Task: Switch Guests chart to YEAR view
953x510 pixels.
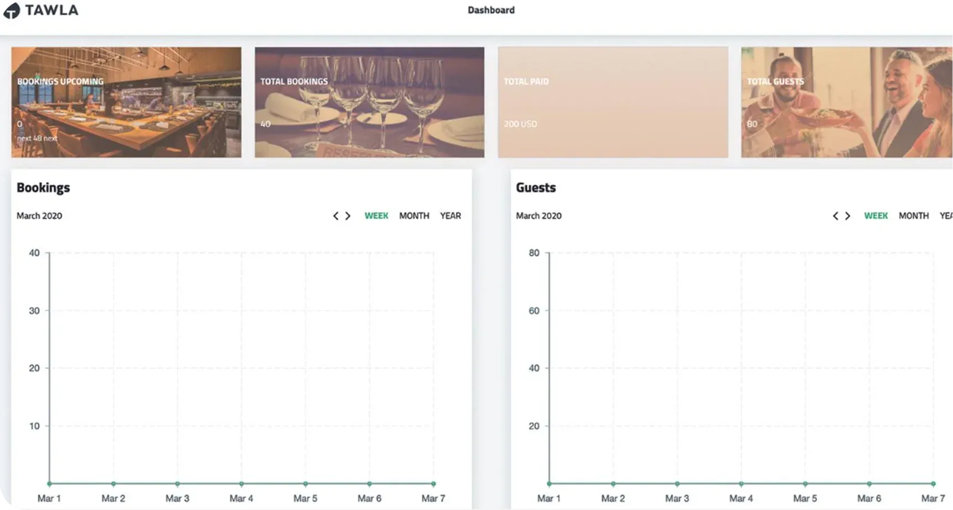Action: click(946, 216)
